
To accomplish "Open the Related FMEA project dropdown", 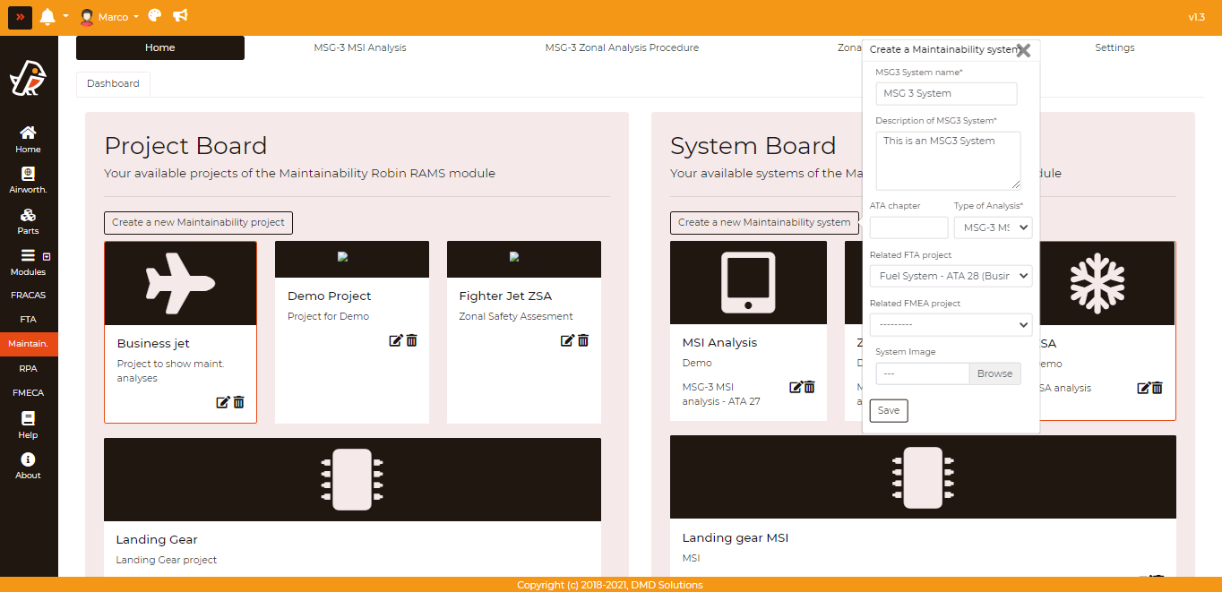I will coord(951,324).
